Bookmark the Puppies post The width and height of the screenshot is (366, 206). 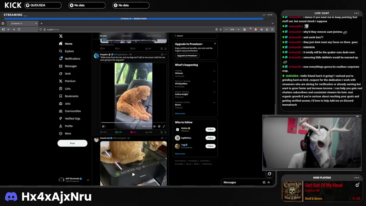[x=162, y=132]
